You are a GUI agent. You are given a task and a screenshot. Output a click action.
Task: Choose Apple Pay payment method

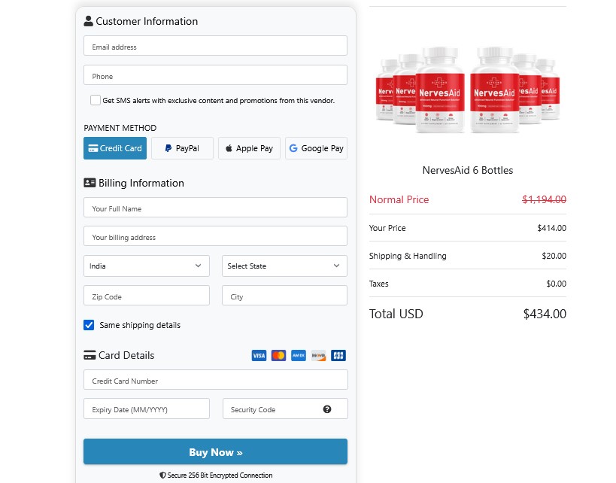249,148
